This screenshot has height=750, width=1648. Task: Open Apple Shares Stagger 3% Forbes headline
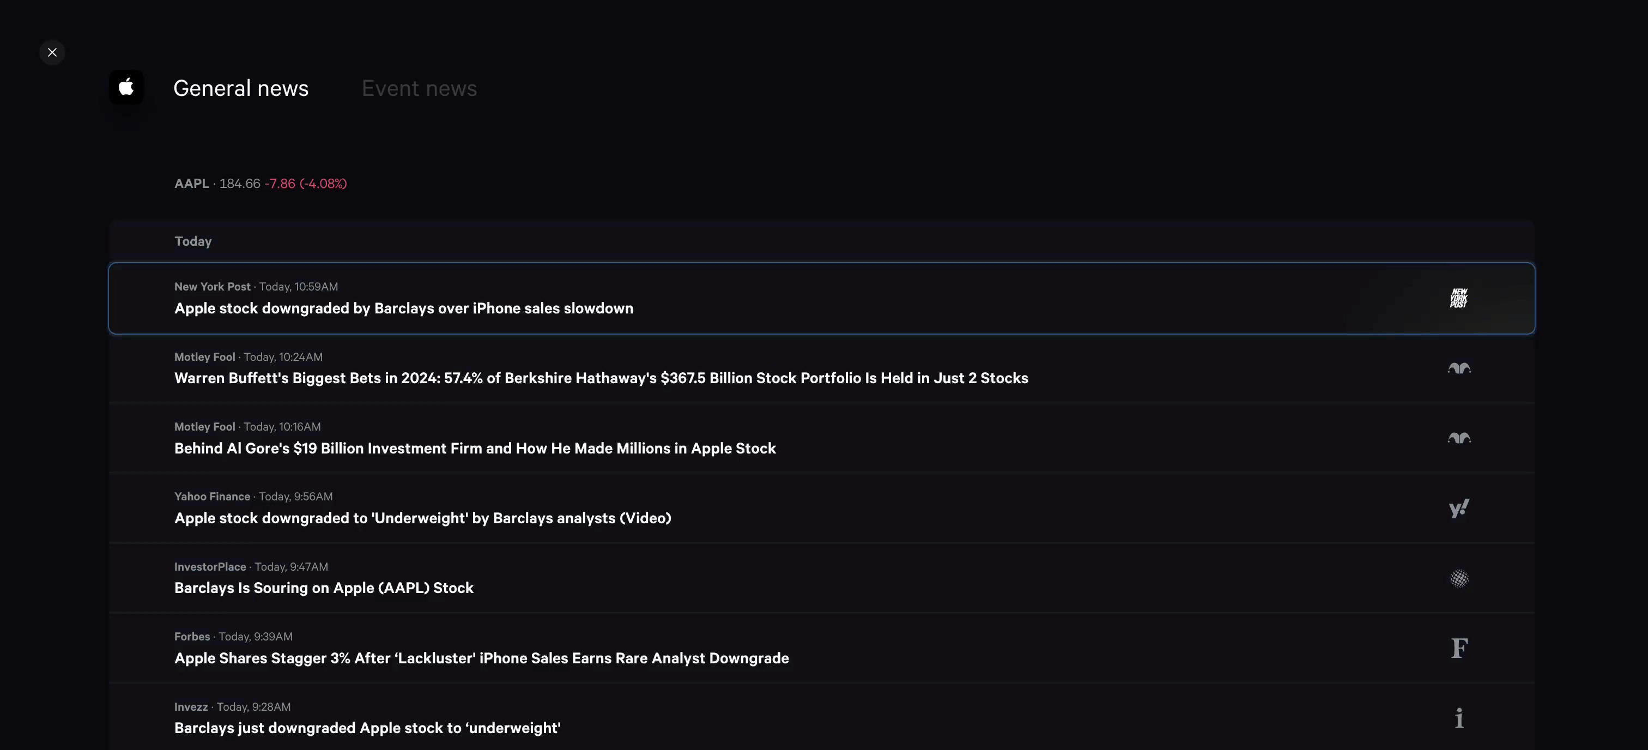pos(481,658)
